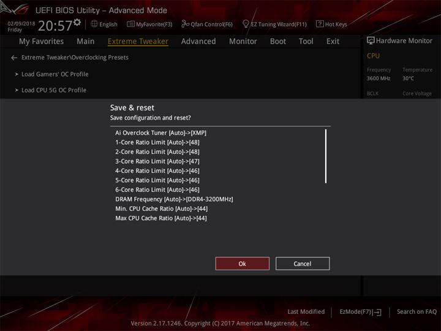Click the English language label
The image size is (441, 331).
click(108, 25)
